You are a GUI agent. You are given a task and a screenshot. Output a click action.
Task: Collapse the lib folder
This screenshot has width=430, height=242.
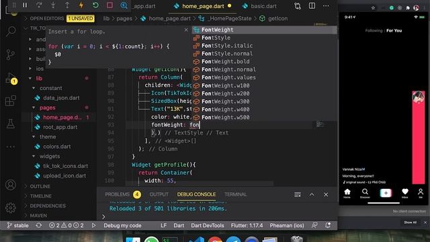click(39, 79)
